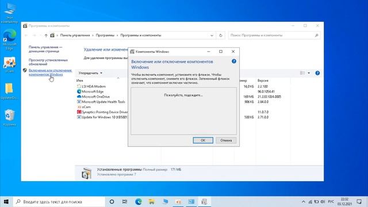Viewport: 368px width, 207px height.
Task: Sort by Версия column header
Action: (x=263, y=80)
